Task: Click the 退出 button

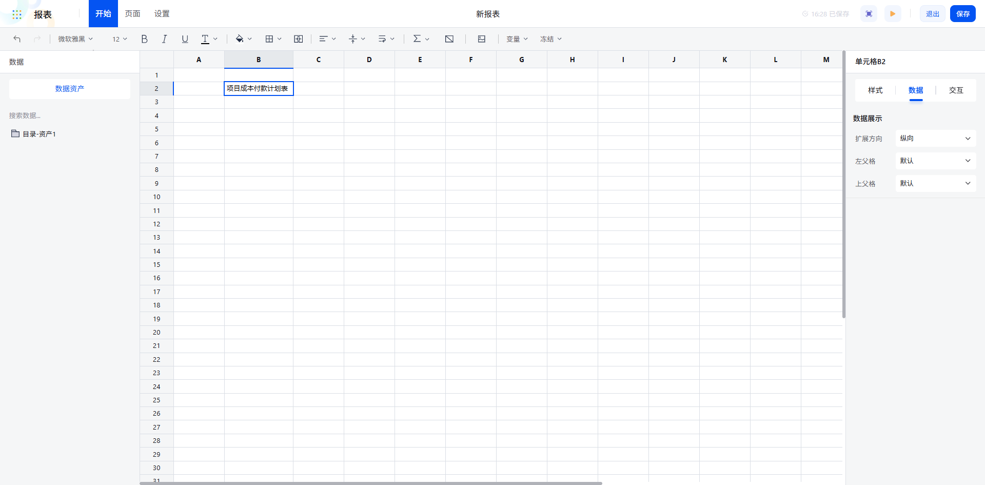Action: [933, 14]
